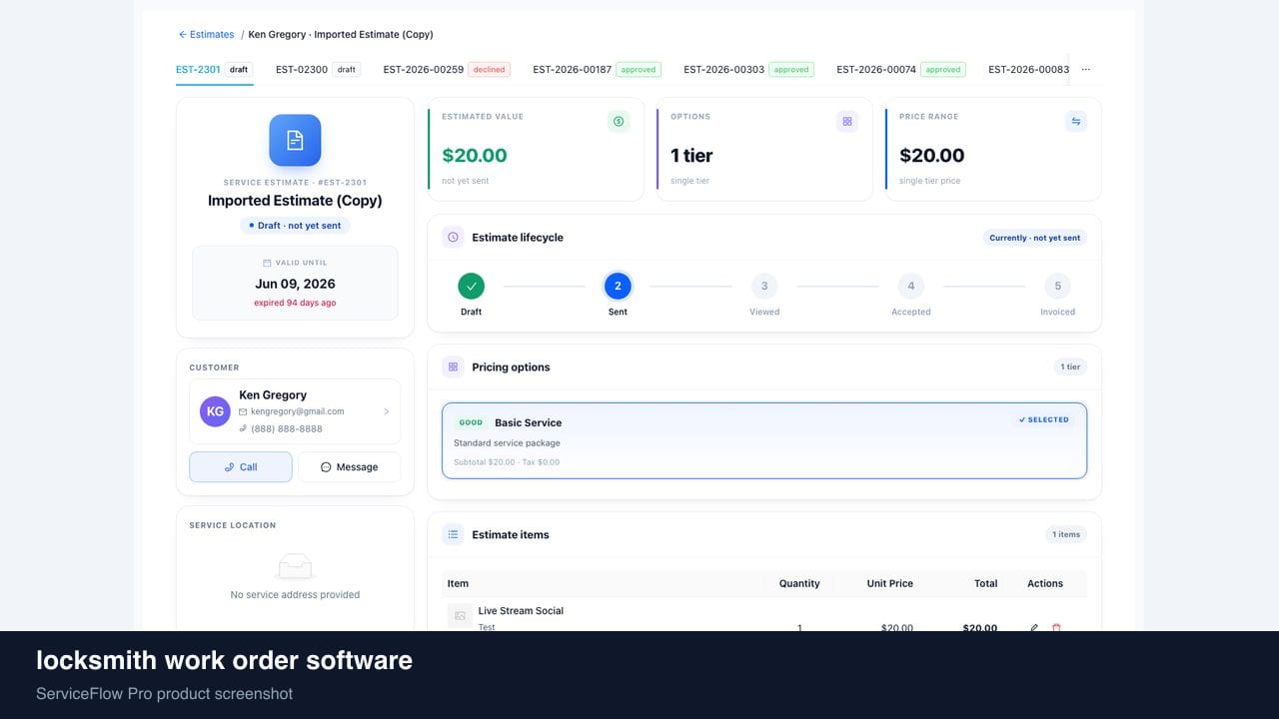Viewport: 1279px width, 719px height.
Task: Click the dollar icon on Estimated Value card
Action: [619, 121]
